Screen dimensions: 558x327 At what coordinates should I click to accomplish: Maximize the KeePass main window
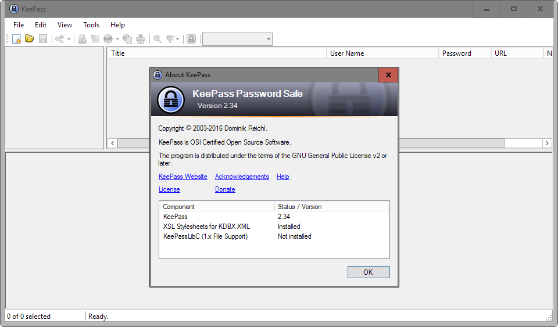(x=513, y=9)
